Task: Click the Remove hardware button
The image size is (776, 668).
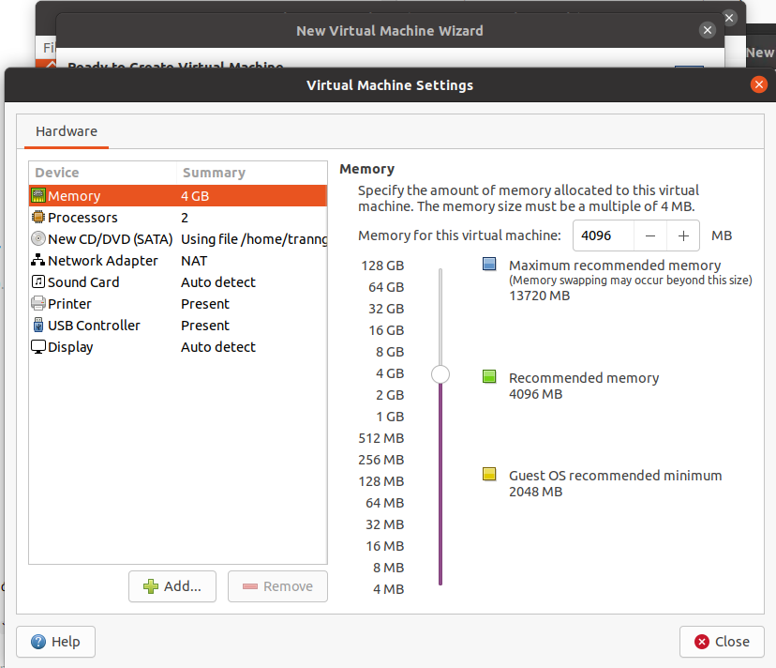Action: coord(277,586)
